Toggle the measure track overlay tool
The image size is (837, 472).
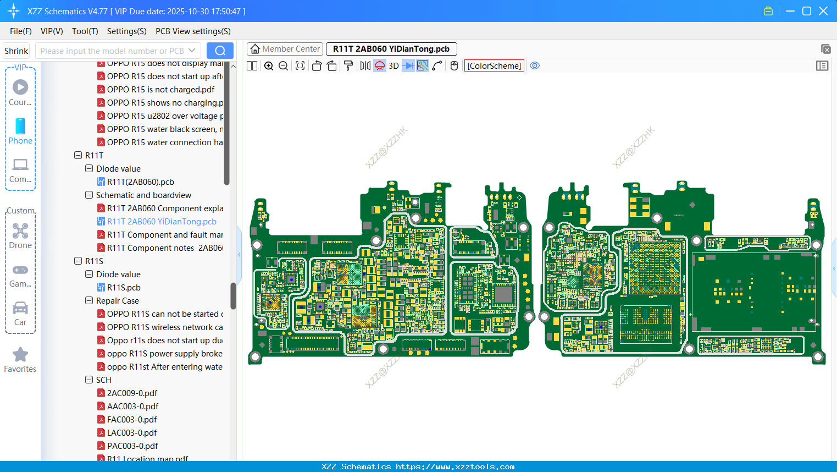(422, 65)
